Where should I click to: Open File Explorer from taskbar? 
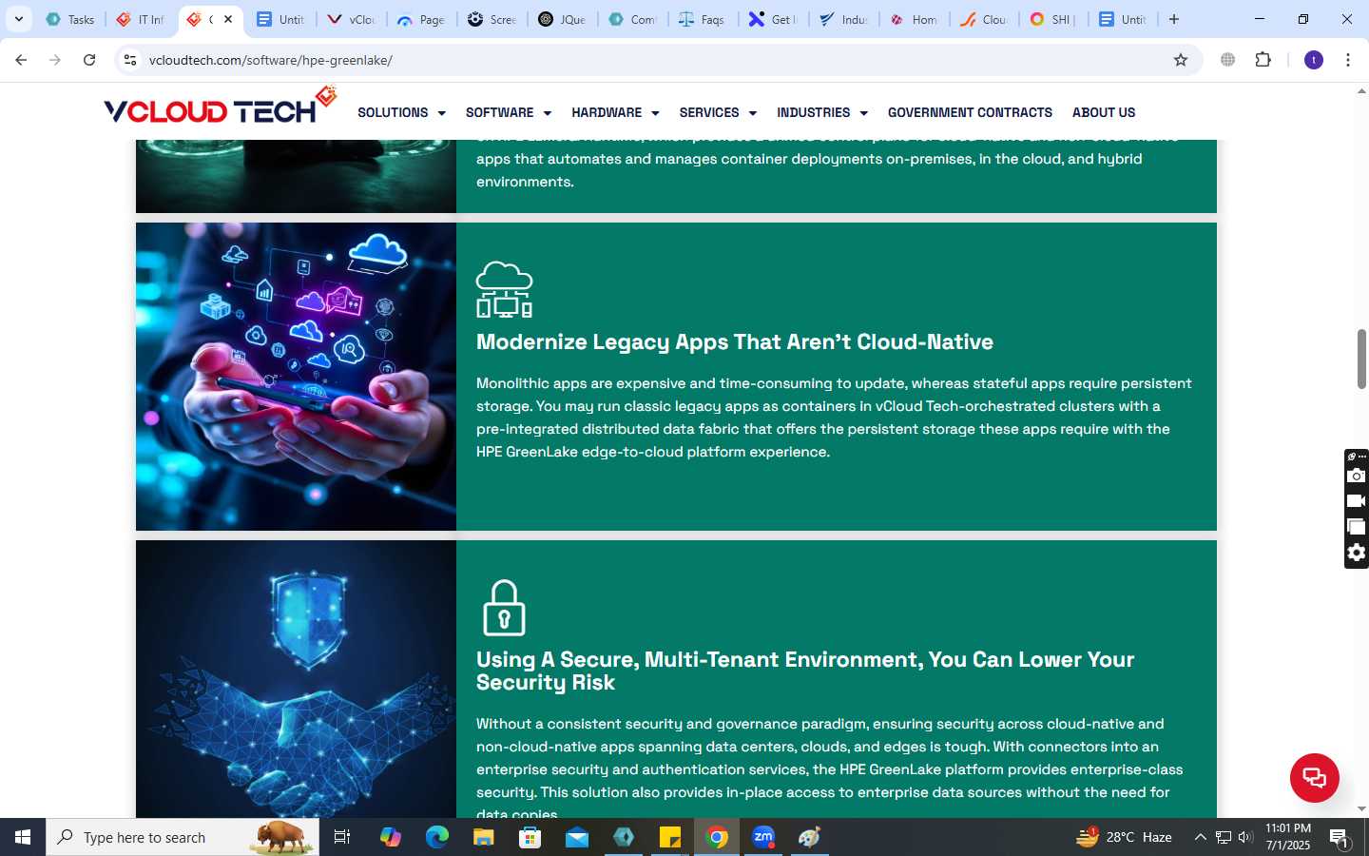483,837
